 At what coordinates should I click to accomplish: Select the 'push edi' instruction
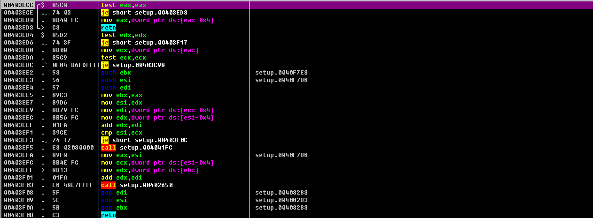116,88
